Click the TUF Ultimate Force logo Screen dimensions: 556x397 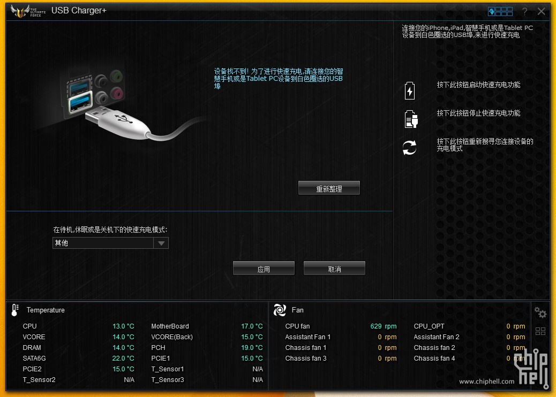pyautogui.click(x=28, y=11)
